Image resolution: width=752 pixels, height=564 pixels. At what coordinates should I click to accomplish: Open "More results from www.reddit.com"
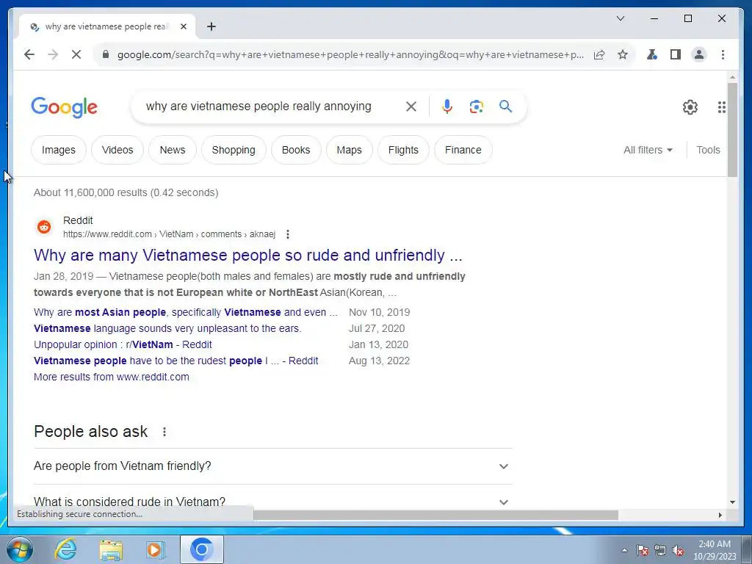pos(112,377)
